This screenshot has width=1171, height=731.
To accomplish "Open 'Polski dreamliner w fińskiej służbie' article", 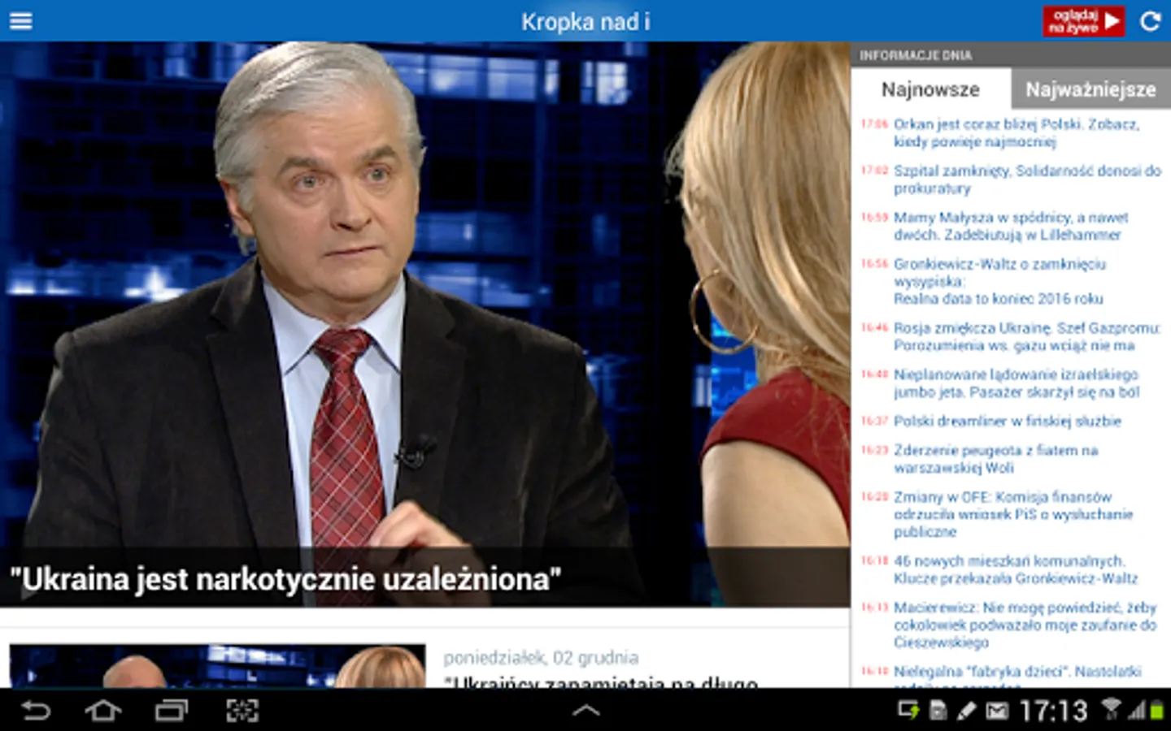I will (x=1007, y=422).
